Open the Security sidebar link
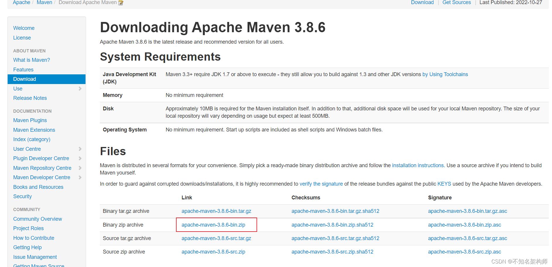 click(x=22, y=196)
